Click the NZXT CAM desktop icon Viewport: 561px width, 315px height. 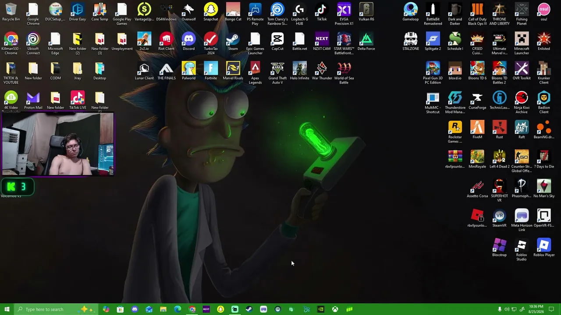(322, 42)
